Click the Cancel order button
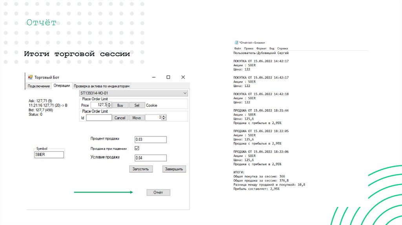Viewport: 402px width, 225px height. (120, 118)
